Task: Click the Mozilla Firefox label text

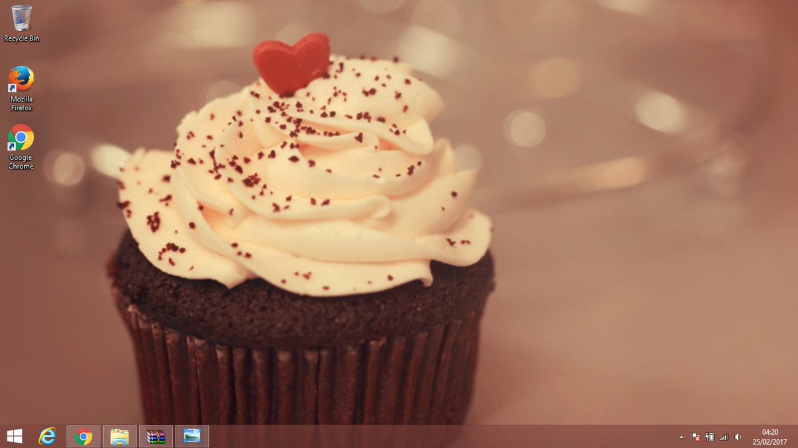Action: 21,104
